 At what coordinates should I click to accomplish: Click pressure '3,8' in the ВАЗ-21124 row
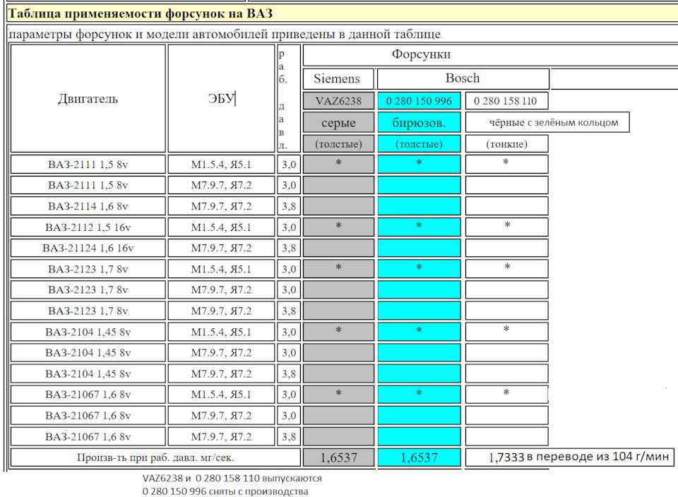pyautogui.click(x=289, y=248)
